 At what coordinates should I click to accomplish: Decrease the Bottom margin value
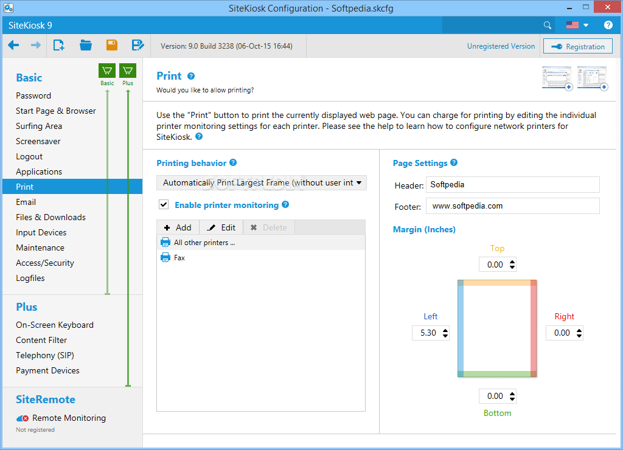(512, 399)
